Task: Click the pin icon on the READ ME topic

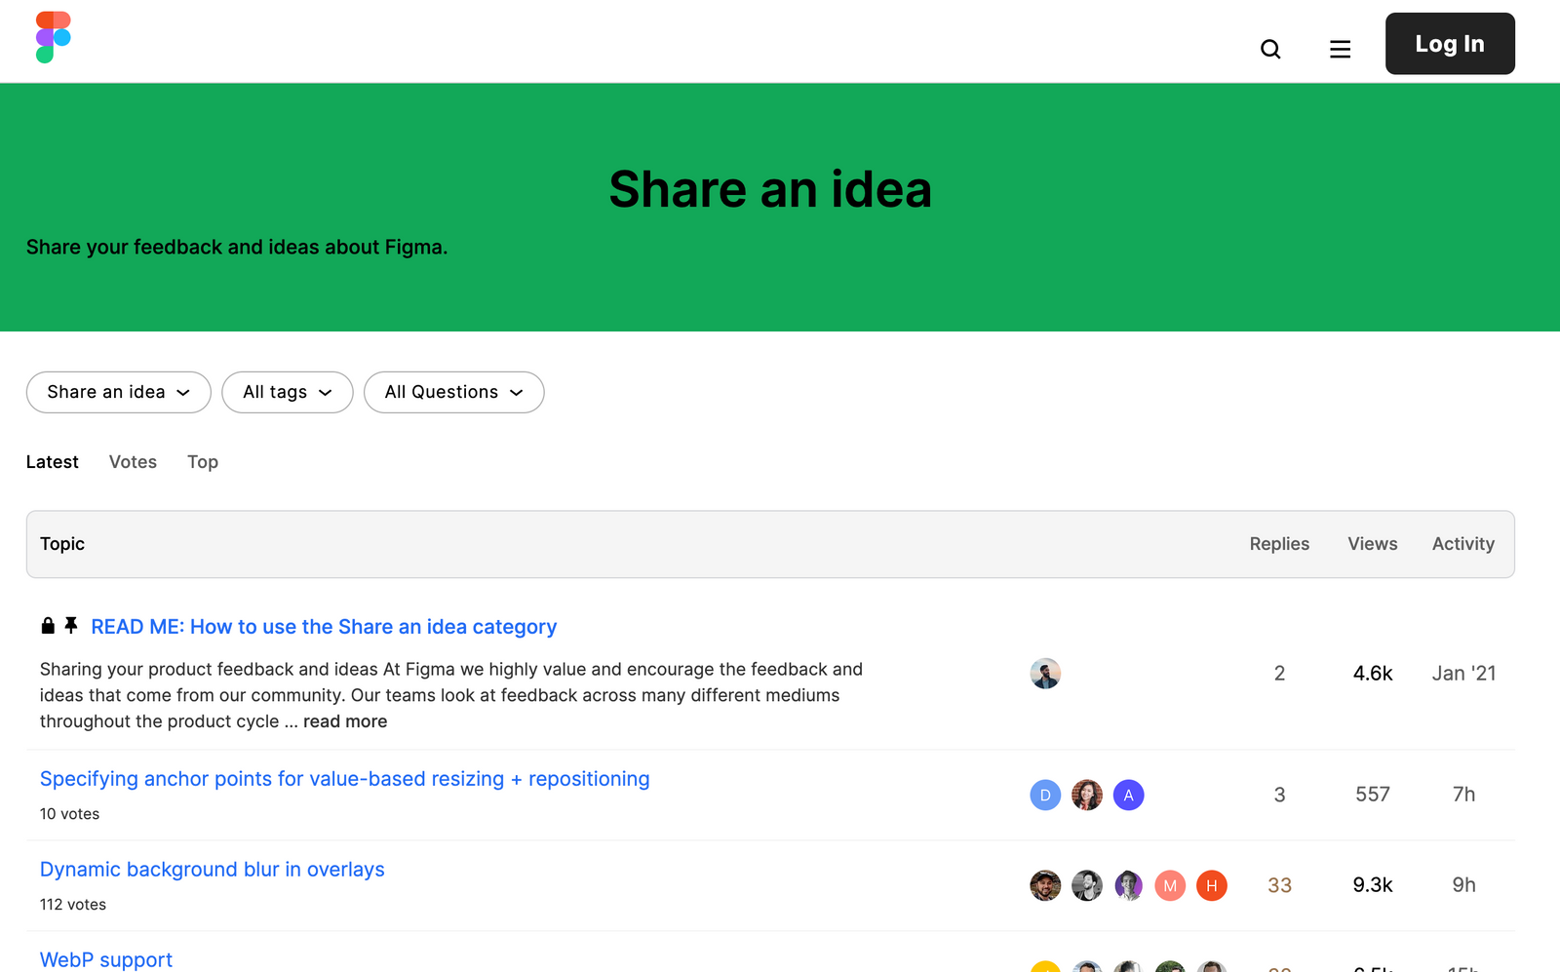Action: coord(69,625)
